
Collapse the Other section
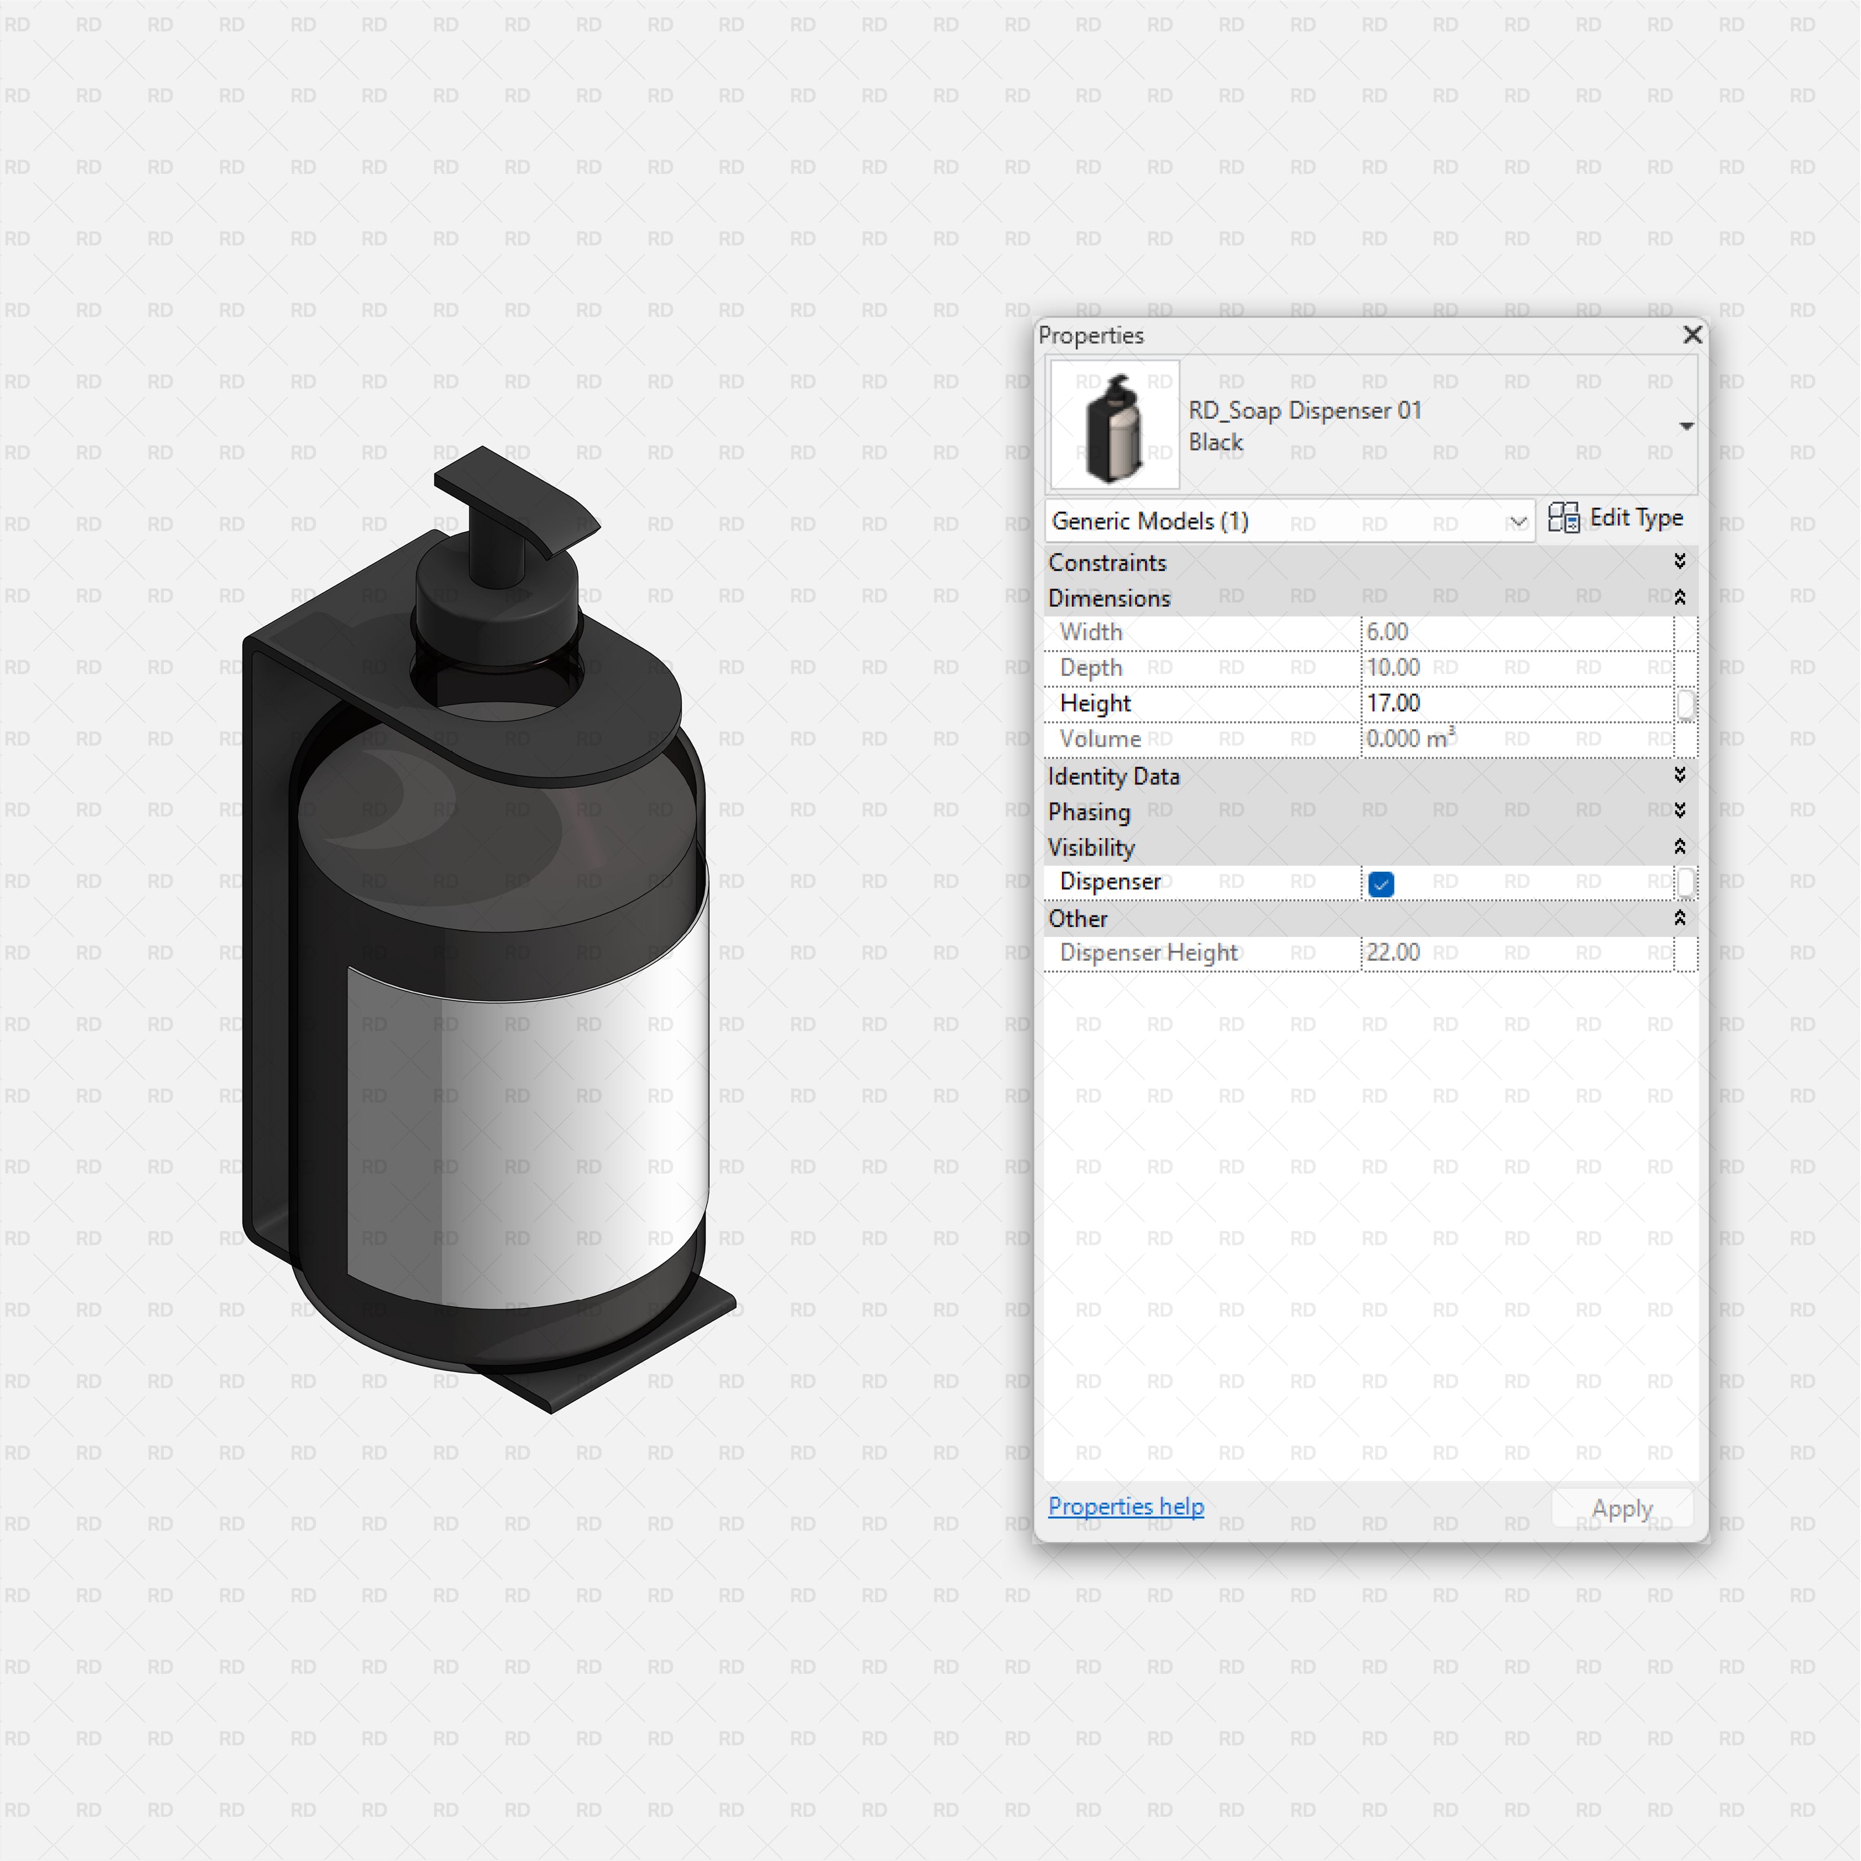point(1679,918)
